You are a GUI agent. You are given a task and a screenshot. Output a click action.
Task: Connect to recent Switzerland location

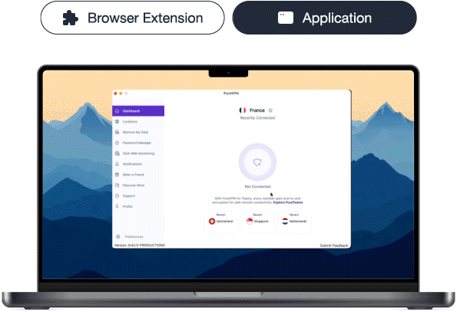click(221, 222)
